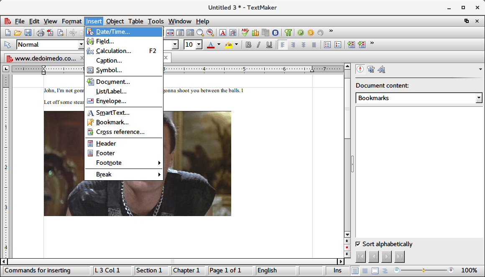Screen dimensions: 485x277
Task: Click the percent zoom level icon
Action: click(210, 33)
